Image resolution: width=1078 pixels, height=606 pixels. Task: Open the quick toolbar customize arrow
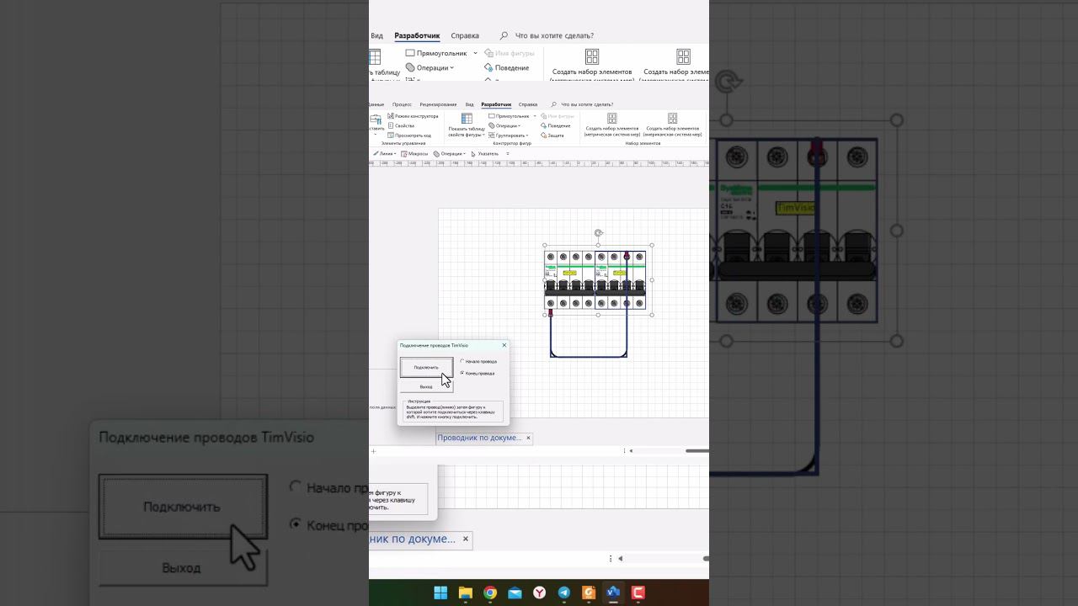[508, 154]
